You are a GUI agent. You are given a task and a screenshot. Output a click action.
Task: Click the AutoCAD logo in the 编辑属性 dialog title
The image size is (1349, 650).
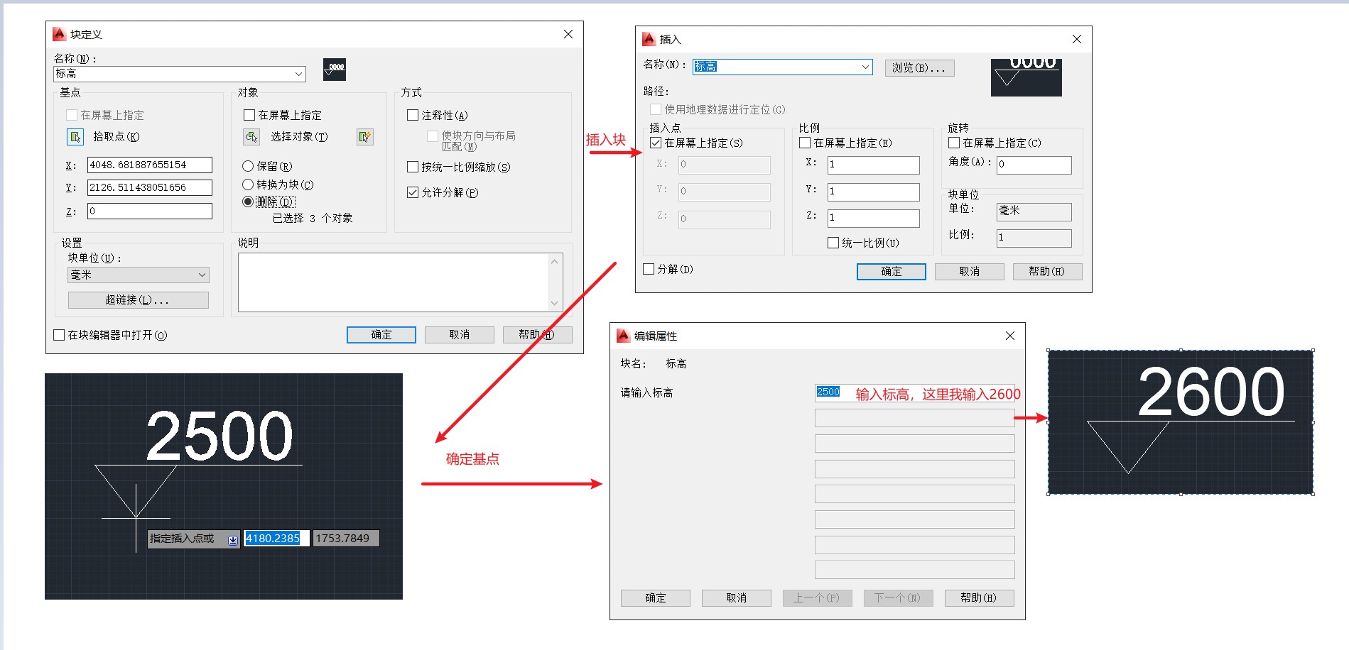tap(623, 336)
